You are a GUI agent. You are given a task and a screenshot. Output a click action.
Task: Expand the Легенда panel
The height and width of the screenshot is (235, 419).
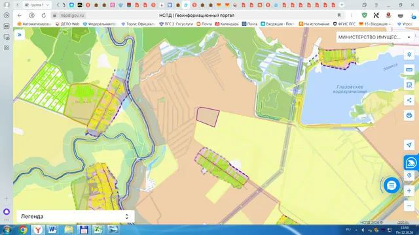coord(75,216)
